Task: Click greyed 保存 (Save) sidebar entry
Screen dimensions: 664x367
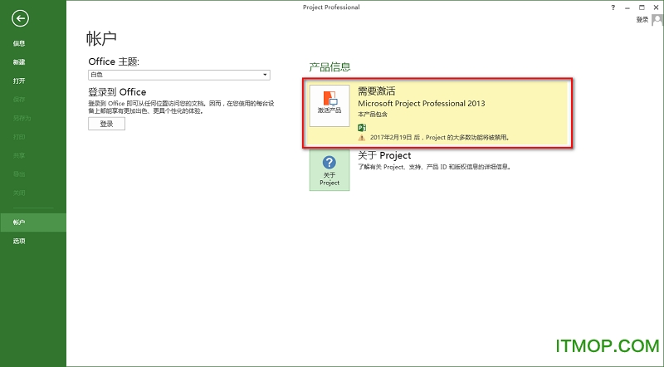Action: pyautogui.click(x=19, y=99)
